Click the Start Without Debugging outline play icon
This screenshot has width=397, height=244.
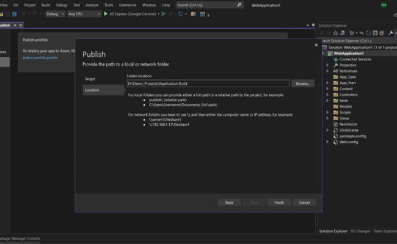tap(164, 14)
